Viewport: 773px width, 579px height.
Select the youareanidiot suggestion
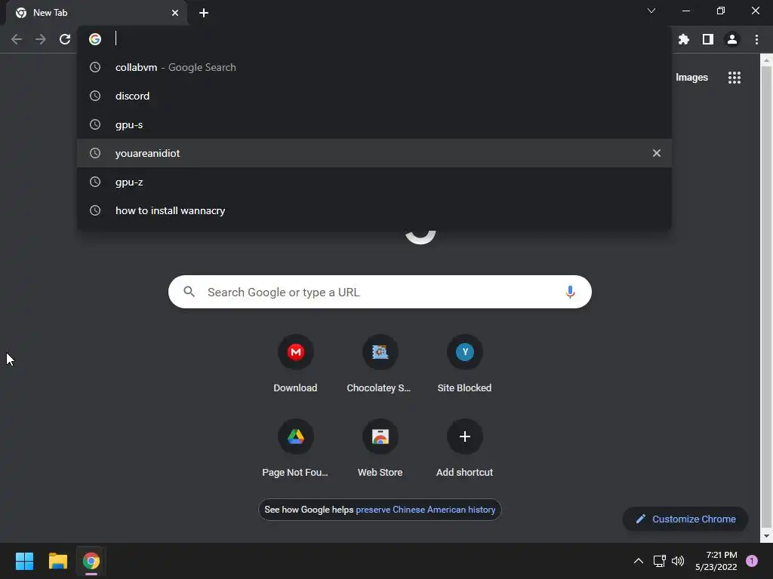[374, 153]
